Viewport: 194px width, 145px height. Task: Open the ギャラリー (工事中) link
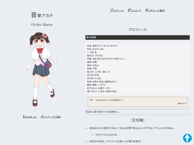pyautogui.click(x=155, y=10)
